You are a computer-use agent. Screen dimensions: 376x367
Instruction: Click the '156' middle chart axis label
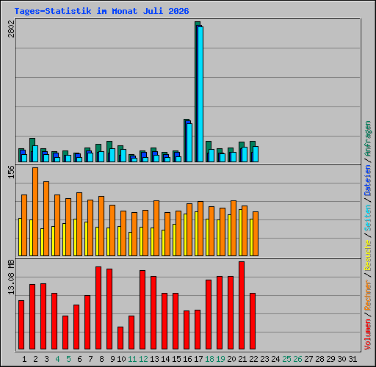coord(11,172)
